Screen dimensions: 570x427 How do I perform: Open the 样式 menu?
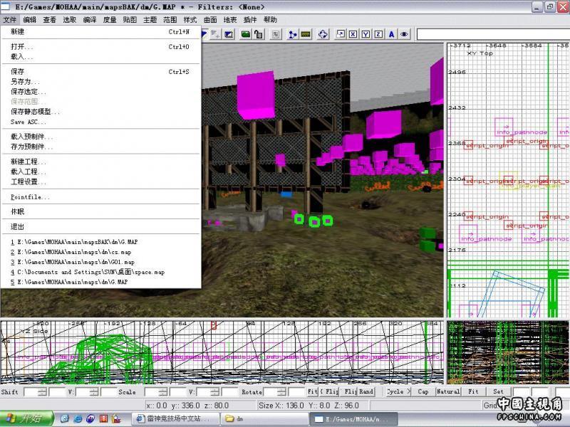[x=190, y=20]
